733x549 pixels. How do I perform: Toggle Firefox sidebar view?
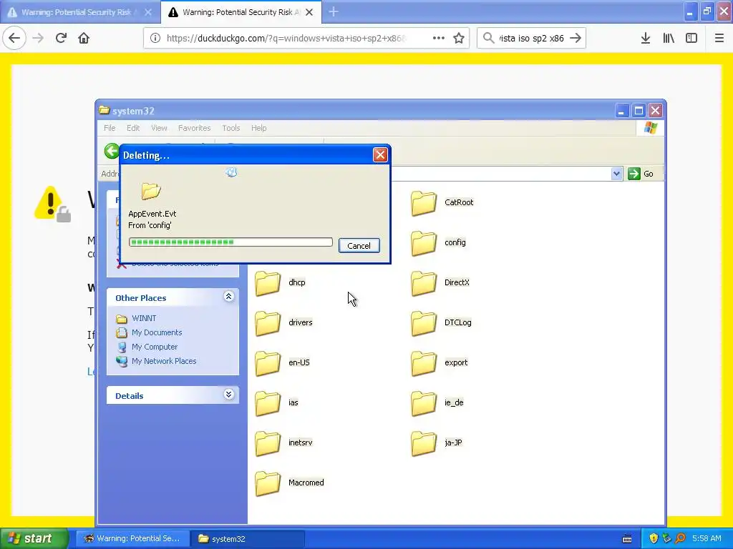click(x=691, y=39)
